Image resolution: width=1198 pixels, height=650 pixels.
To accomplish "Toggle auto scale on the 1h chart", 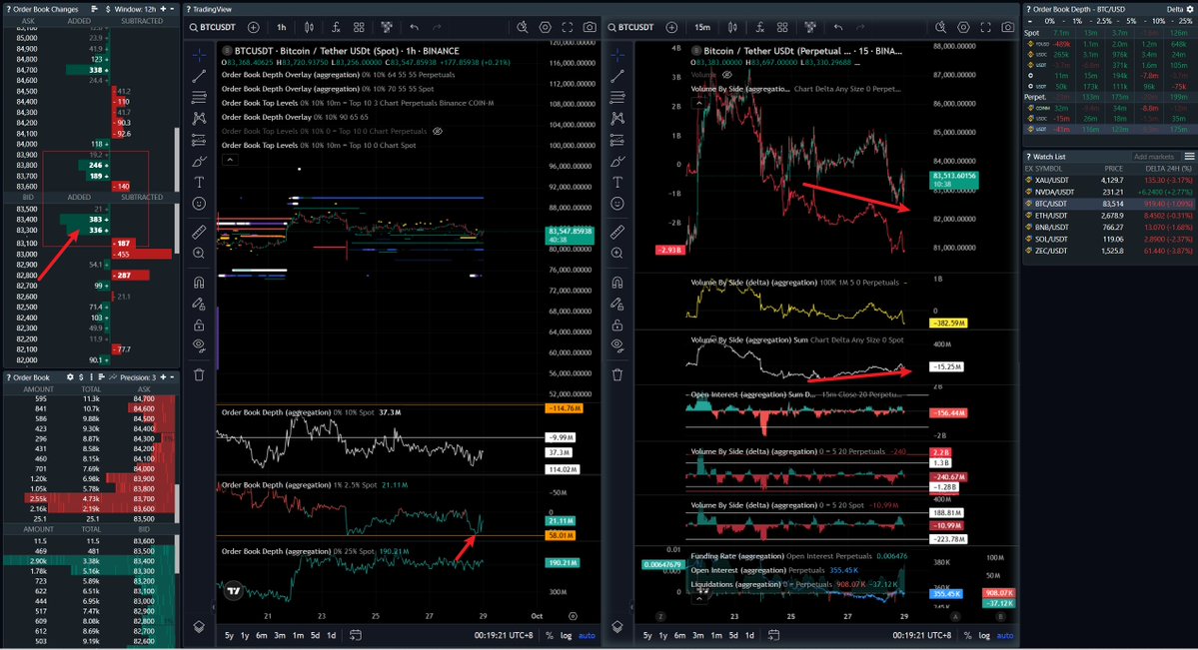I will pyautogui.click(x=587, y=635).
